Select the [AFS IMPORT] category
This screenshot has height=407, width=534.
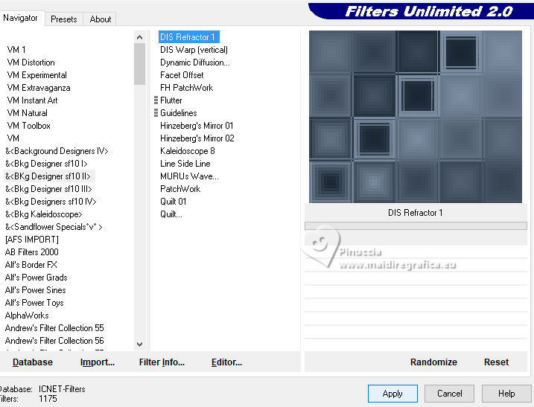tap(32, 240)
